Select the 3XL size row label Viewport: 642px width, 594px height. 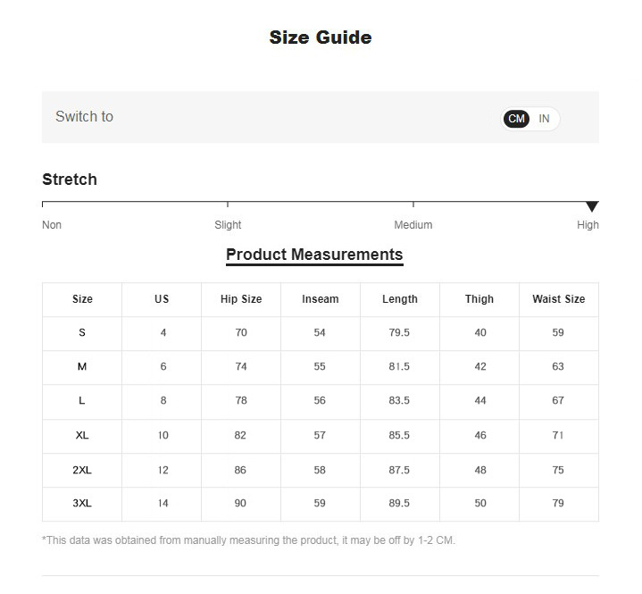[82, 504]
